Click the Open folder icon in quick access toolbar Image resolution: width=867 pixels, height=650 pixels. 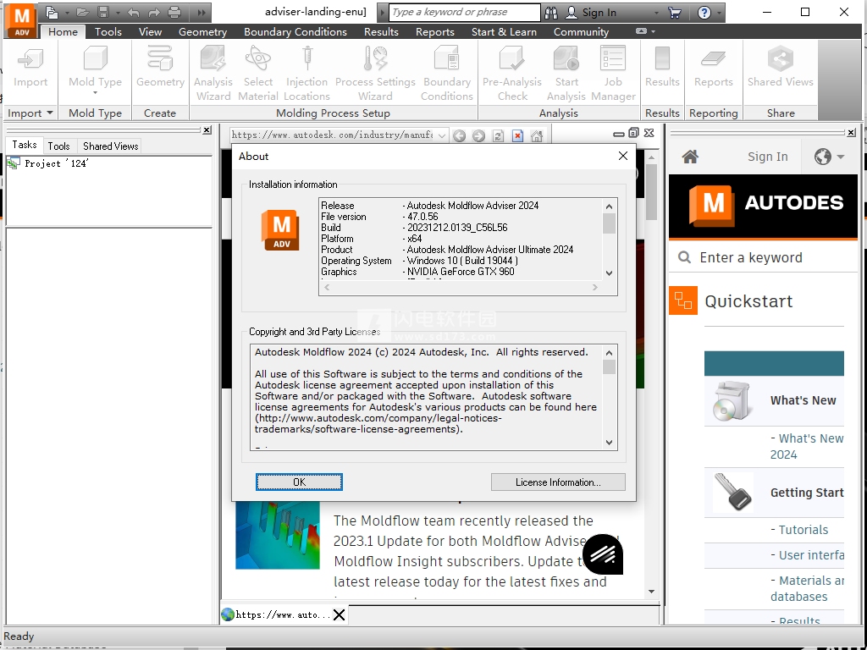tap(83, 12)
